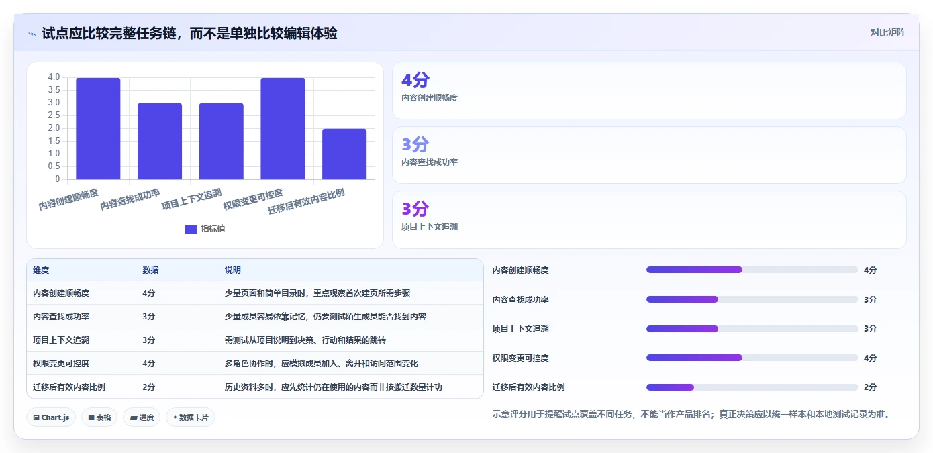Click the header icon before the title
The image size is (933, 453).
click(32, 33)
